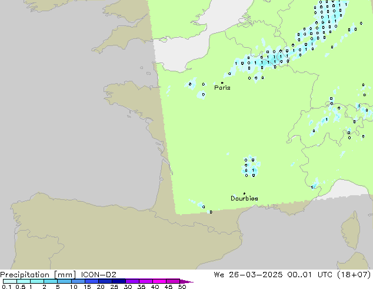Click the legend value '0.1'
Screen dimensions: 373x289
click(x=6, y=287)
